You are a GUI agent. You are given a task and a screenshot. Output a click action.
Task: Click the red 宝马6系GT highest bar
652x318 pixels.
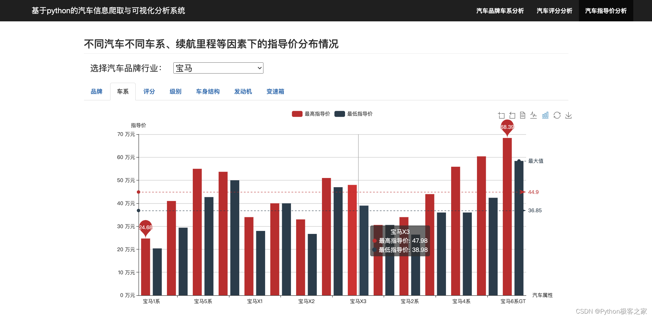(x=507, y=217)
